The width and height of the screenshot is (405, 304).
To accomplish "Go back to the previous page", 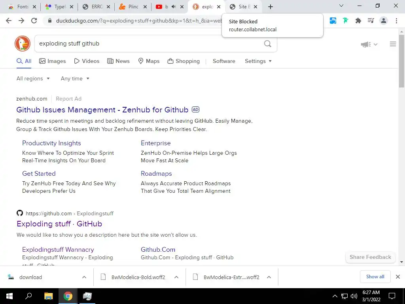I will pyautogui.click(x=9, y=21).
